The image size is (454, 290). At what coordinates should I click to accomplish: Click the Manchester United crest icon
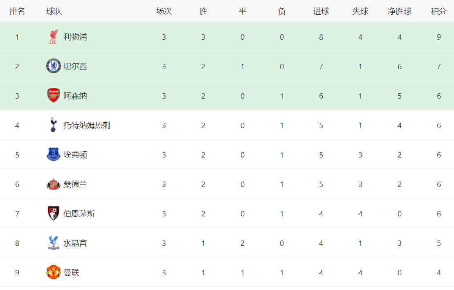point(53,272)
